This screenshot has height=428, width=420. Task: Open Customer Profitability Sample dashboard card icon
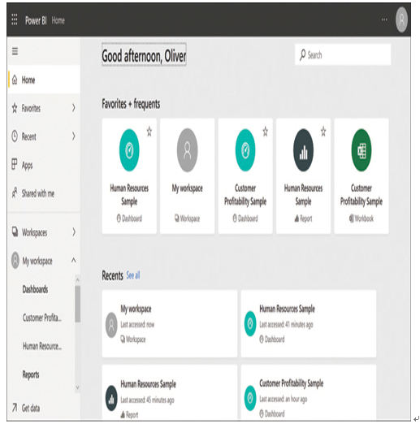click(x=245, y=150)
